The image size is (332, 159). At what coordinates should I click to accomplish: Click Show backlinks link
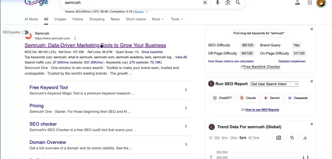(152, 52)
